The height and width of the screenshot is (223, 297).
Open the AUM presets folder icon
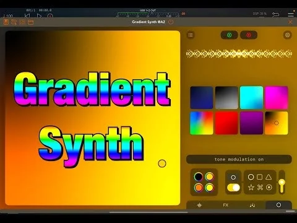click(31, 22)
